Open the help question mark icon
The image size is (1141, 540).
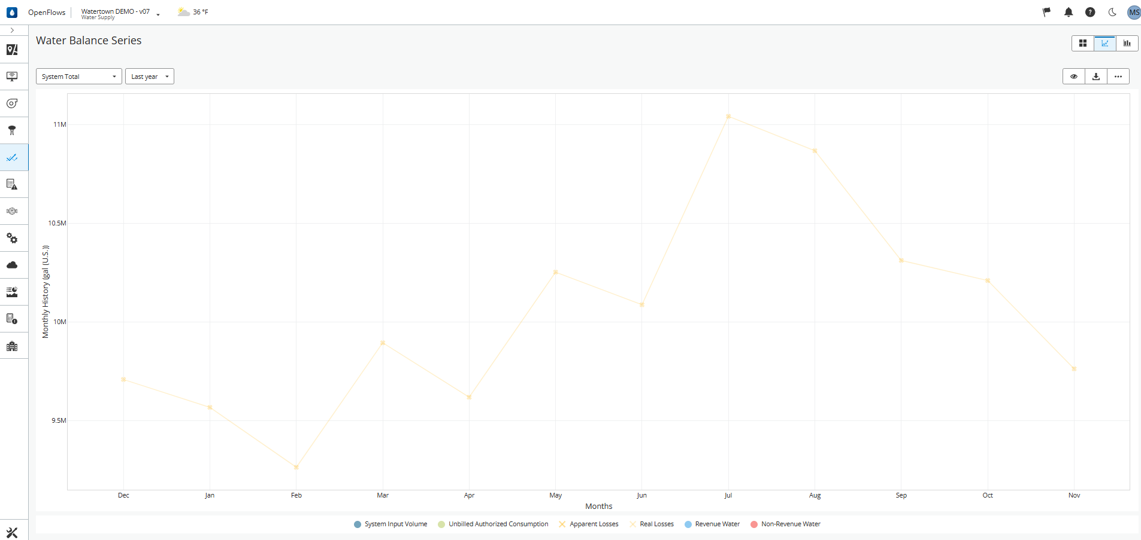pos(1090,12)
